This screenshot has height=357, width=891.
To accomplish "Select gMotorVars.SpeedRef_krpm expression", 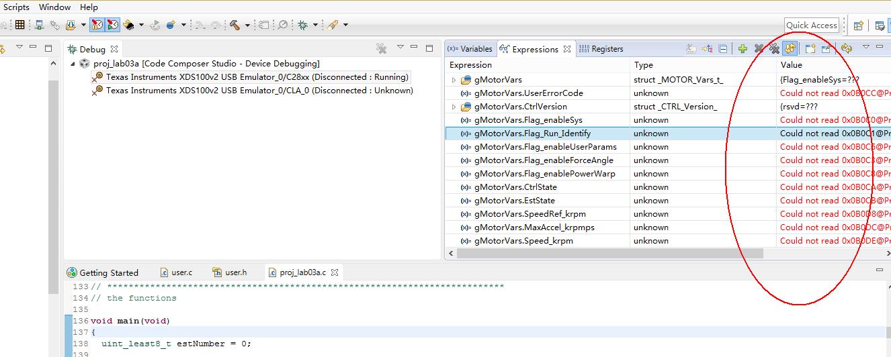I will 529,213.
